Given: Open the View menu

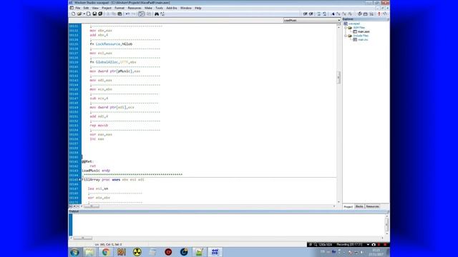Looking at the screenshot, I should pyautogui.click(x=95, y=8).
